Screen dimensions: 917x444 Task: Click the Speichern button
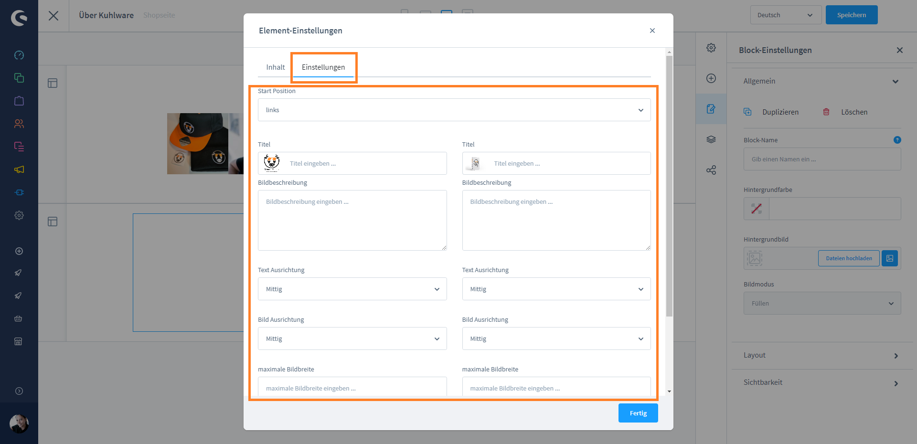coord(852,15)
